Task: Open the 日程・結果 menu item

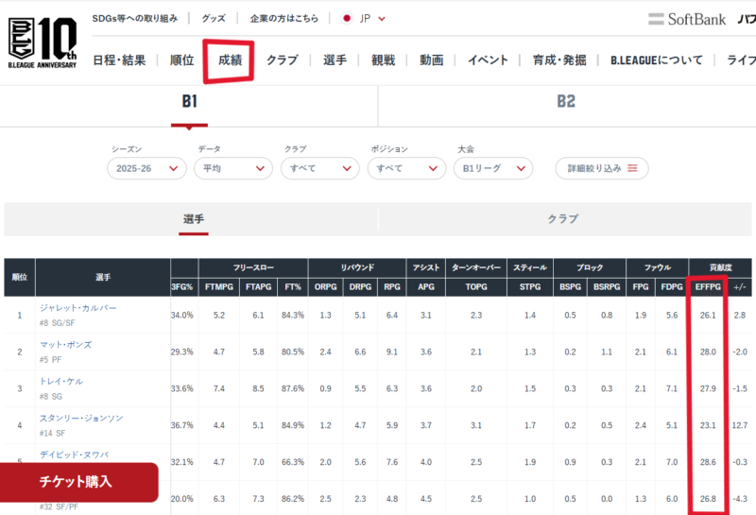Action: tap(119, 60)
